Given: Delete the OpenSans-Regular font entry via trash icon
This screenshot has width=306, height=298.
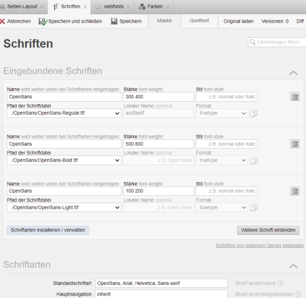Looking at the screenshot, I should point(295,97).
